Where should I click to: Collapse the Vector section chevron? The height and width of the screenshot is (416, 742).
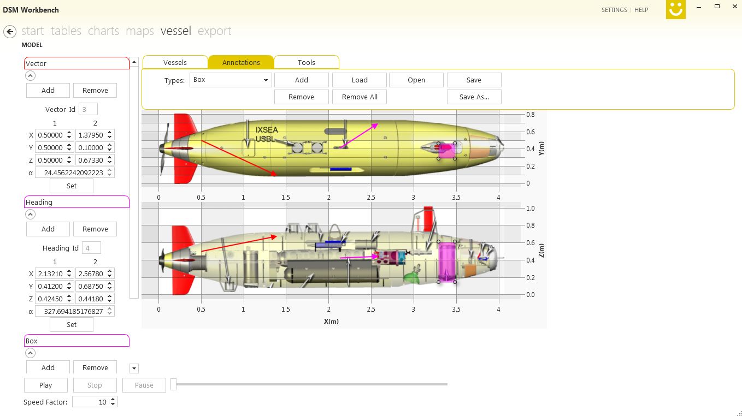click(31, 76)
